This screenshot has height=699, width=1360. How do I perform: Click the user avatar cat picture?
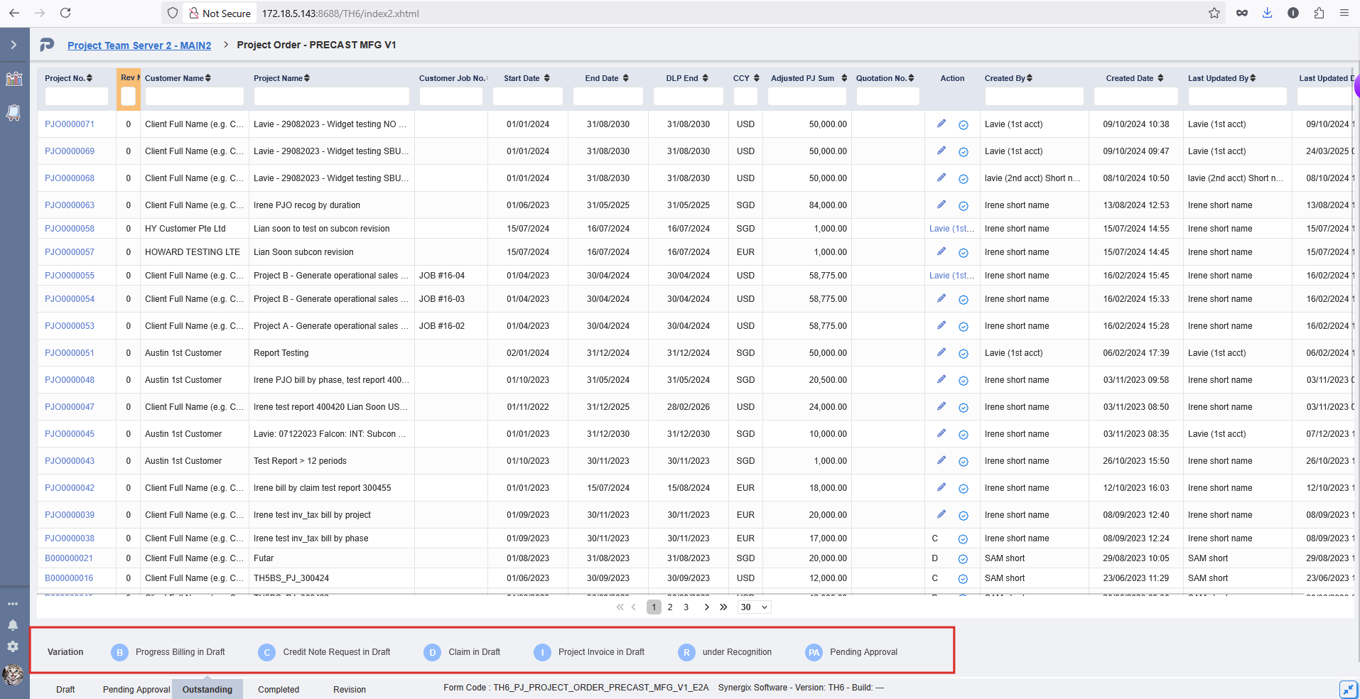click(13, 674)
